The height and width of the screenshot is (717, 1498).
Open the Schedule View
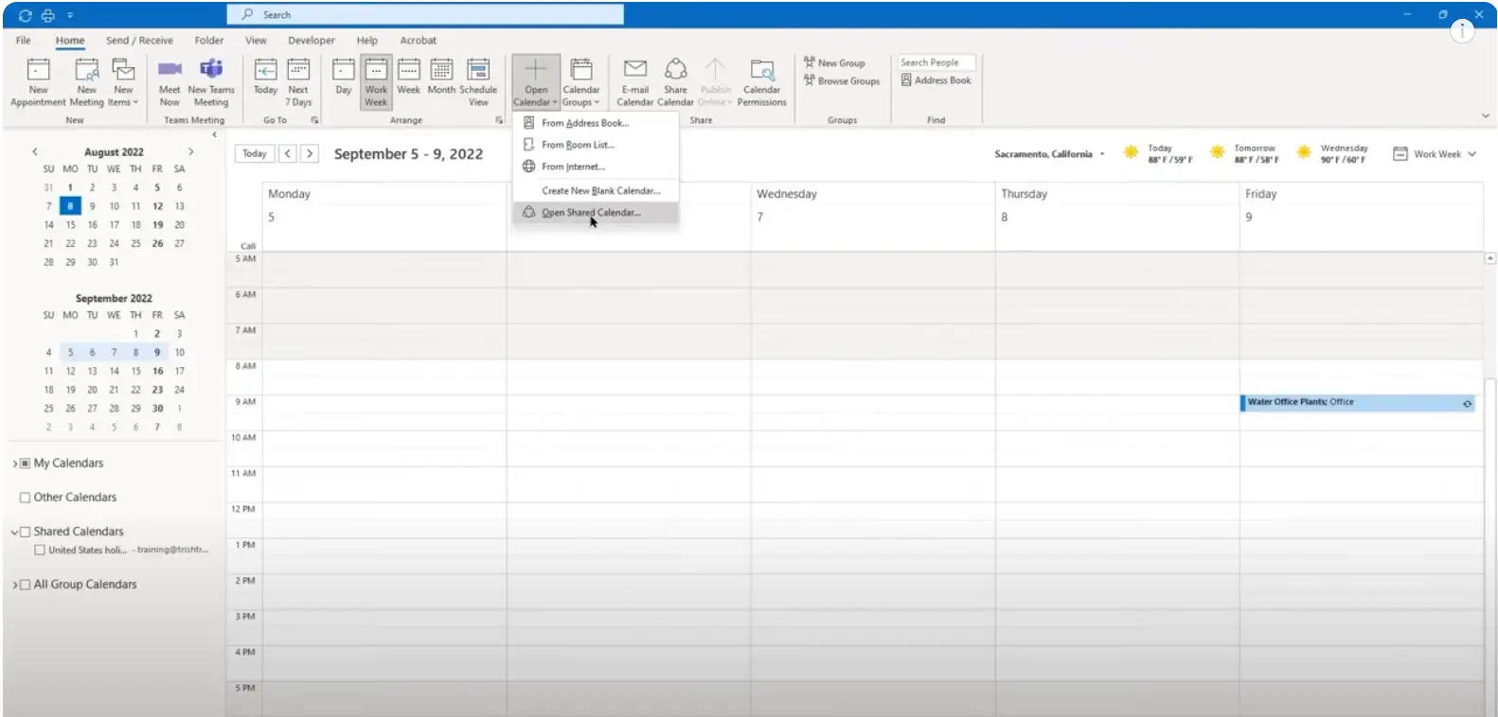478,71
